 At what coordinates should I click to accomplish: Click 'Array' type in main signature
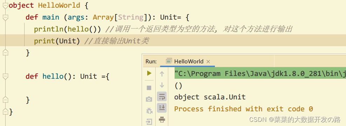[x=103, y=17]
